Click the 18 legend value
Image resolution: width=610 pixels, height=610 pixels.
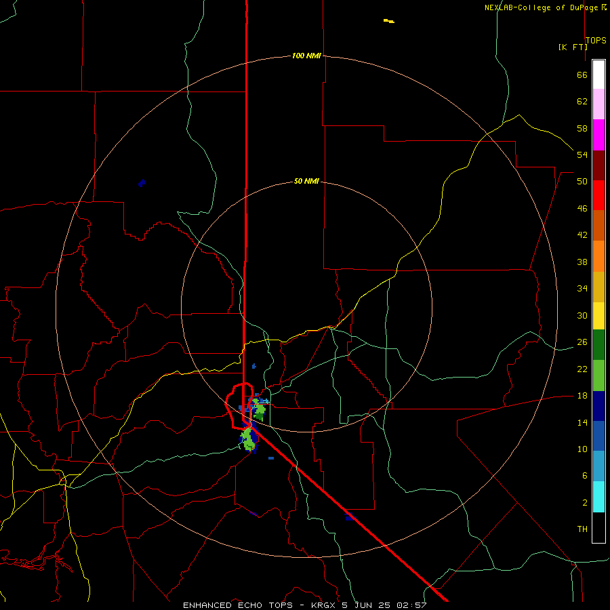pyautogui.click(x=582, y=396)
